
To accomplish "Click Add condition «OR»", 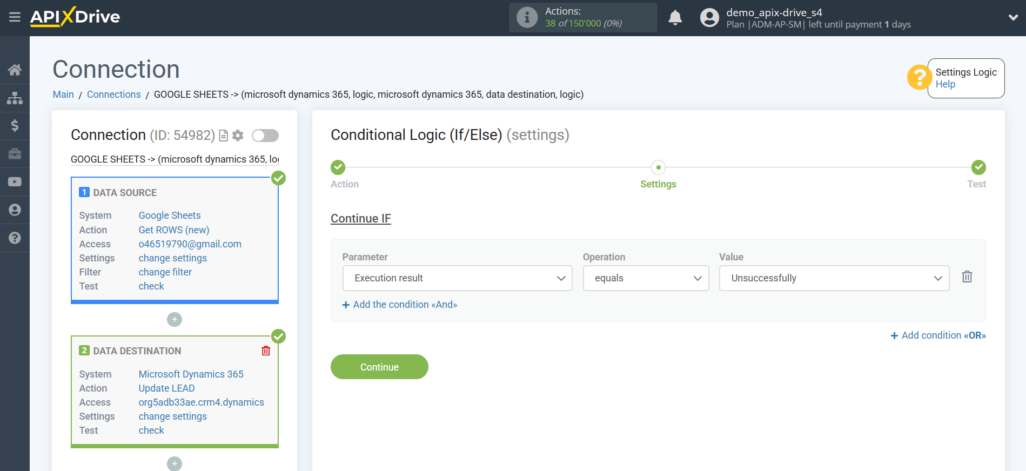I will point(938,335).
